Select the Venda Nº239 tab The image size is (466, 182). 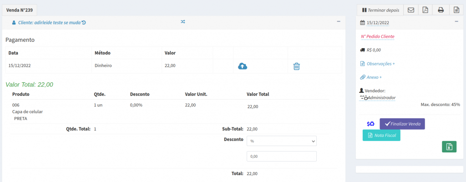click(x=19, y=10)
